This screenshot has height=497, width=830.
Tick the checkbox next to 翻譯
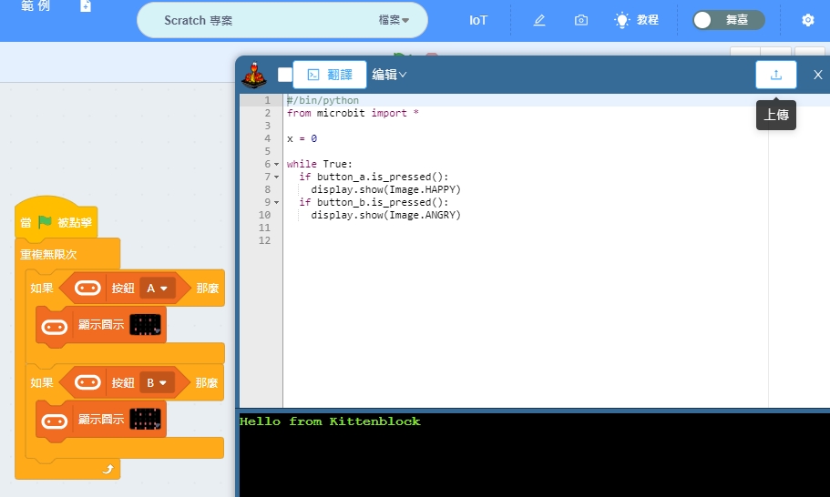(284, 75)
